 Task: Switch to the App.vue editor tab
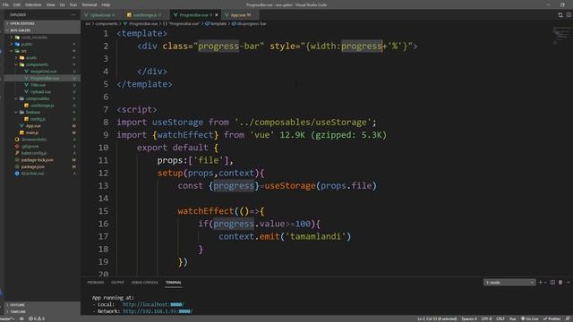pyautogui.click(x=240, y=15)
